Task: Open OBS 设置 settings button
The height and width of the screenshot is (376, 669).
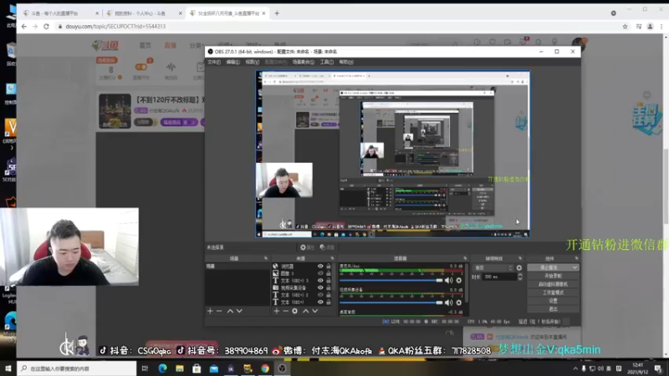Action: point(553,301)
